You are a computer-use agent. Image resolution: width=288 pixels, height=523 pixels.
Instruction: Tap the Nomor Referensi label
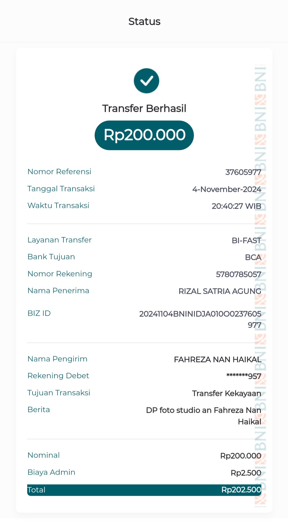pyautogui.click(x=59, y=172)
